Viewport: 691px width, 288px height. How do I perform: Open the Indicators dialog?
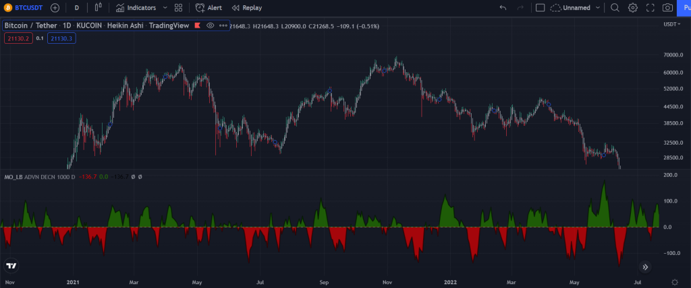point(136,7)
